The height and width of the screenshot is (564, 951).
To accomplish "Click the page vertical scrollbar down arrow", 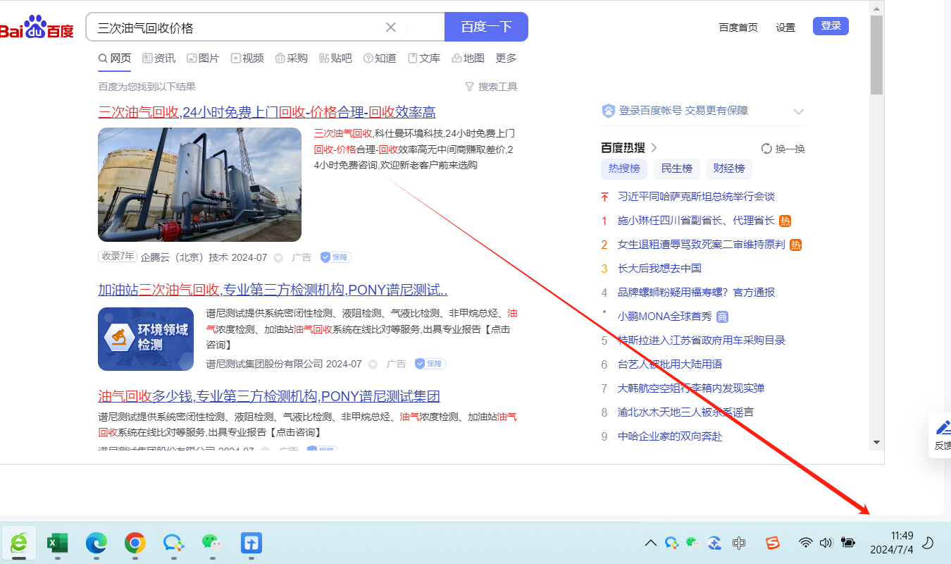I will [876, 442].
